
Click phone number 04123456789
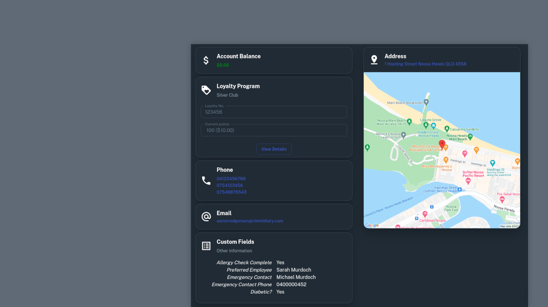[x=231, y=179]
